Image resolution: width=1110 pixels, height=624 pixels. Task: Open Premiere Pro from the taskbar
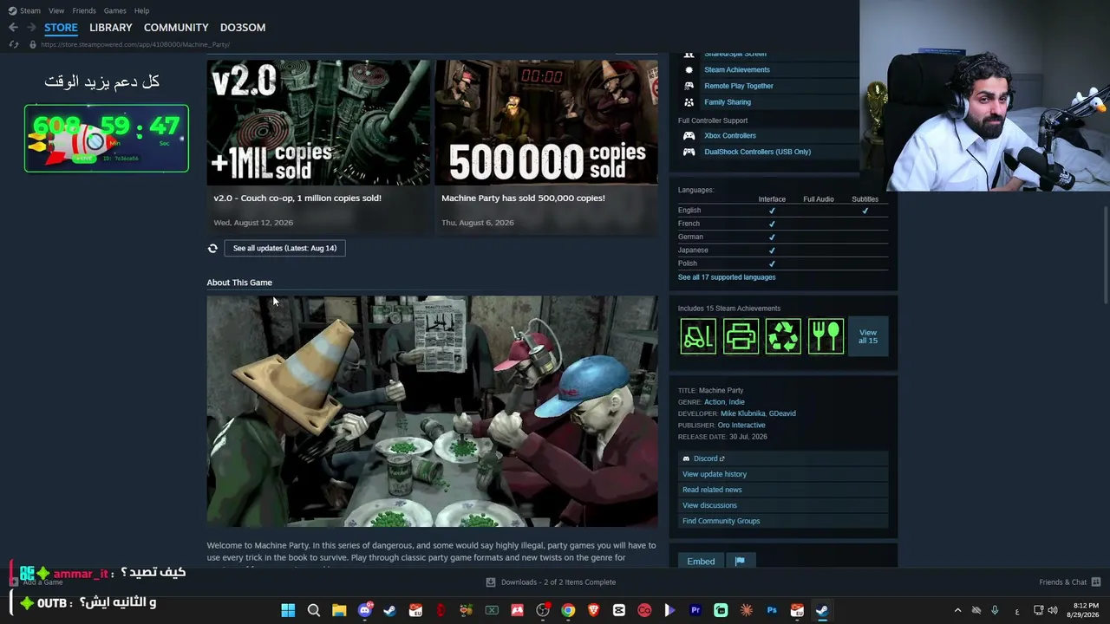click(x=695, y=610)
